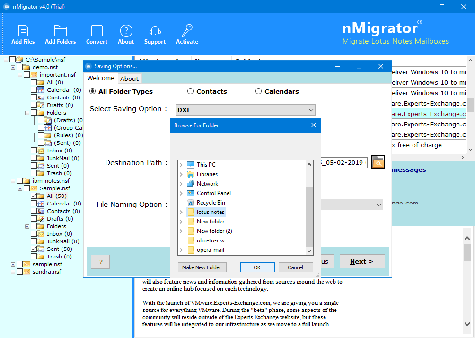Select the 'x free of charge' message row

coord(429,145)
